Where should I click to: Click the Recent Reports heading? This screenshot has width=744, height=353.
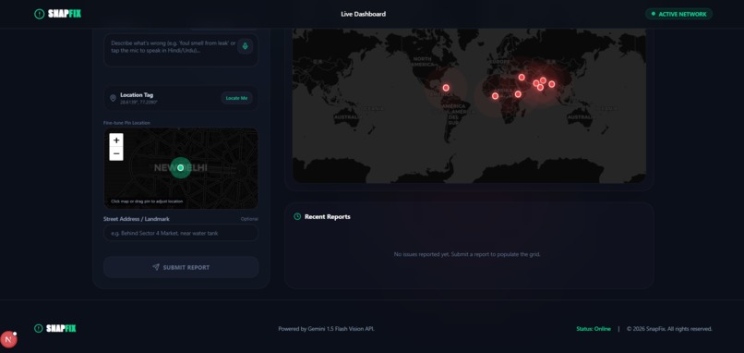(328, 216)
